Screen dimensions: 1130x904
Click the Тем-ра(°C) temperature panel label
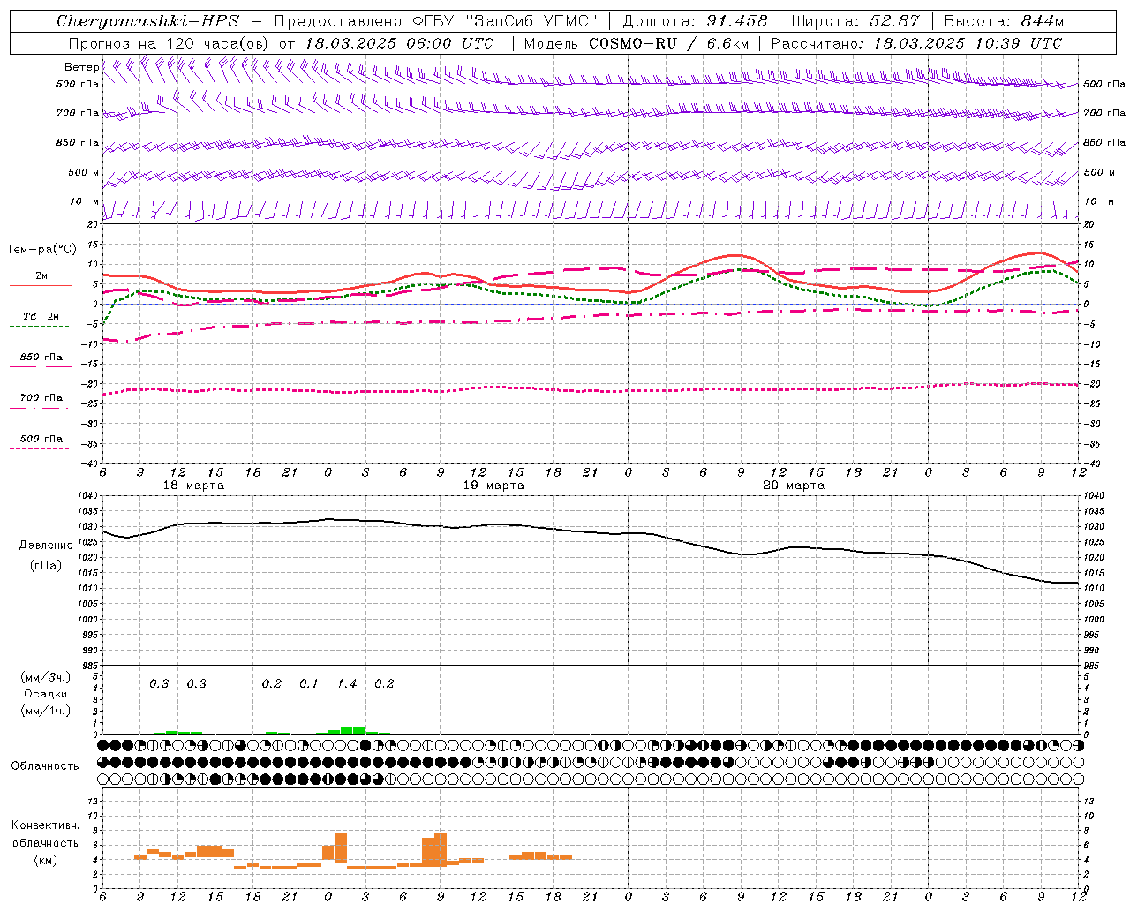tap(41, 250)
